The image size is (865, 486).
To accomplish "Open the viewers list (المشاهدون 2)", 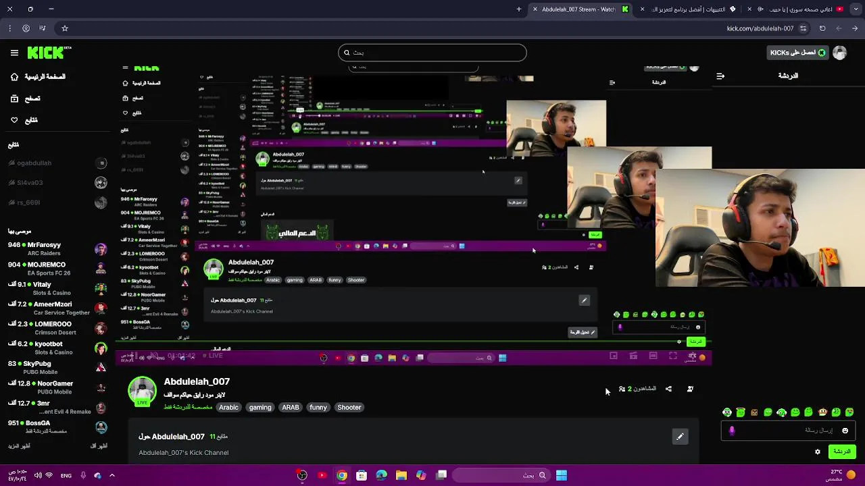I will pyautogui.click(x=637, y=389).
